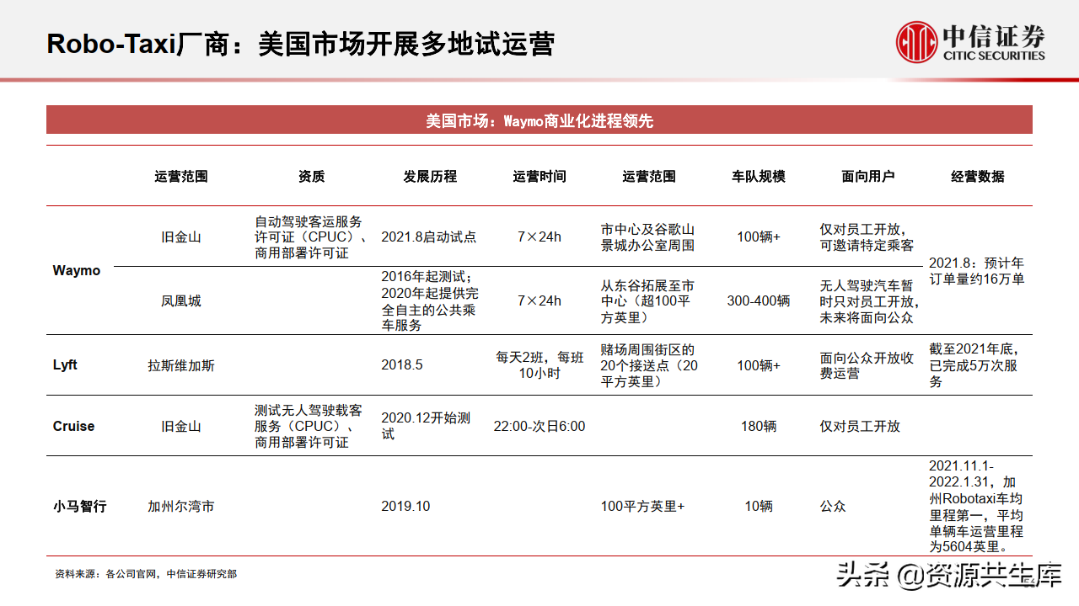Click the 300-400辆 cell
The width and height of the screenshot is (1079, 606).
click(759, 301)
